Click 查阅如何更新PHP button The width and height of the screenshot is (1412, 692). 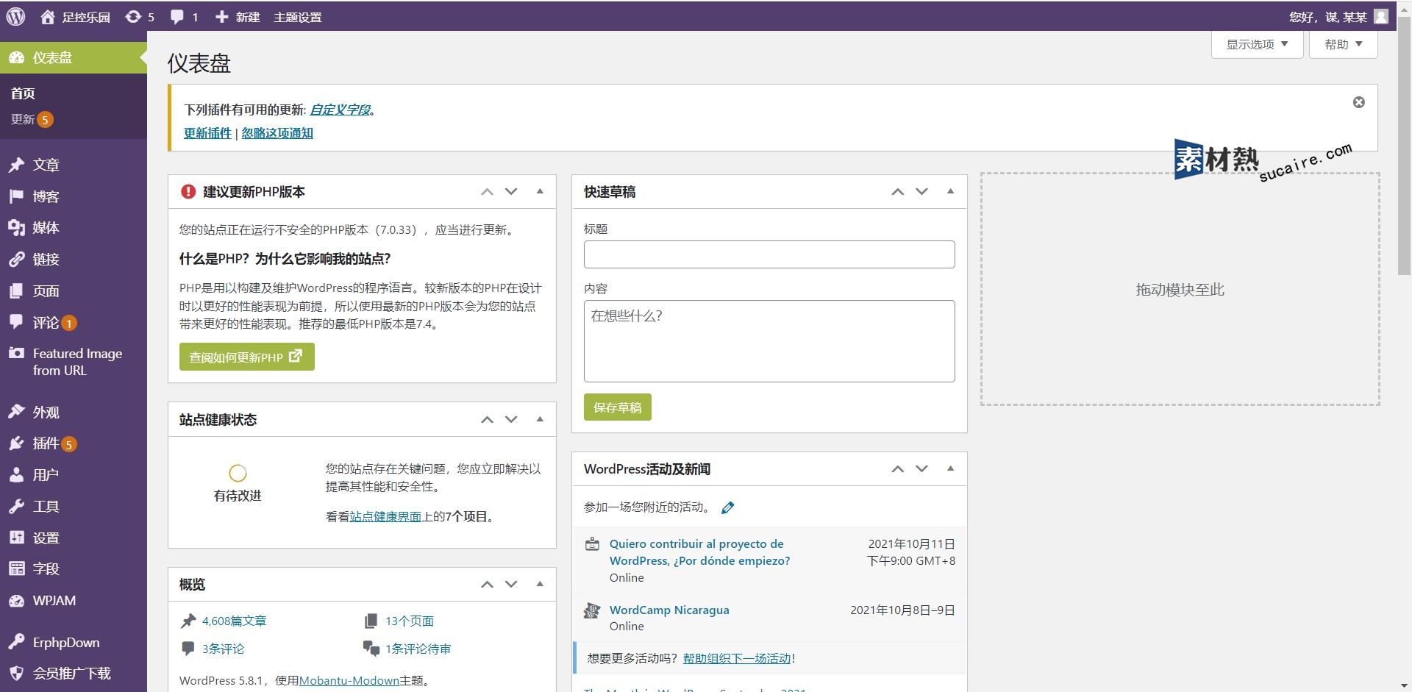click(x=247, y=357)
